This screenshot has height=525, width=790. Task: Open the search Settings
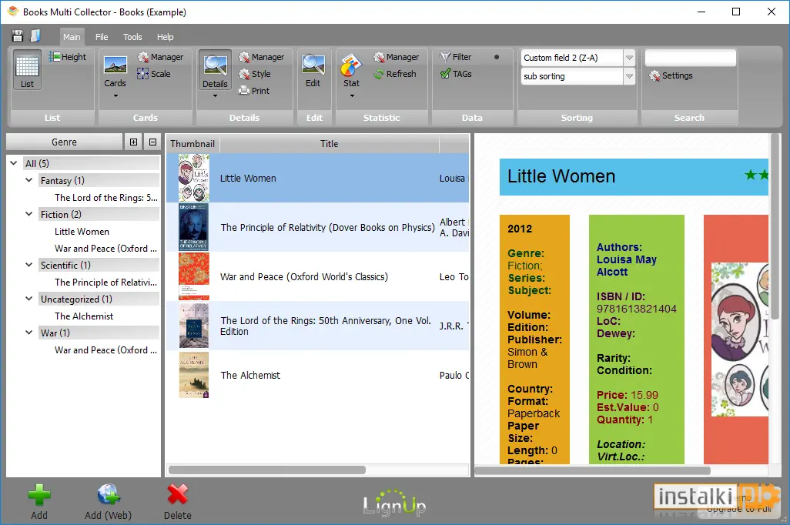pos(671,75)
